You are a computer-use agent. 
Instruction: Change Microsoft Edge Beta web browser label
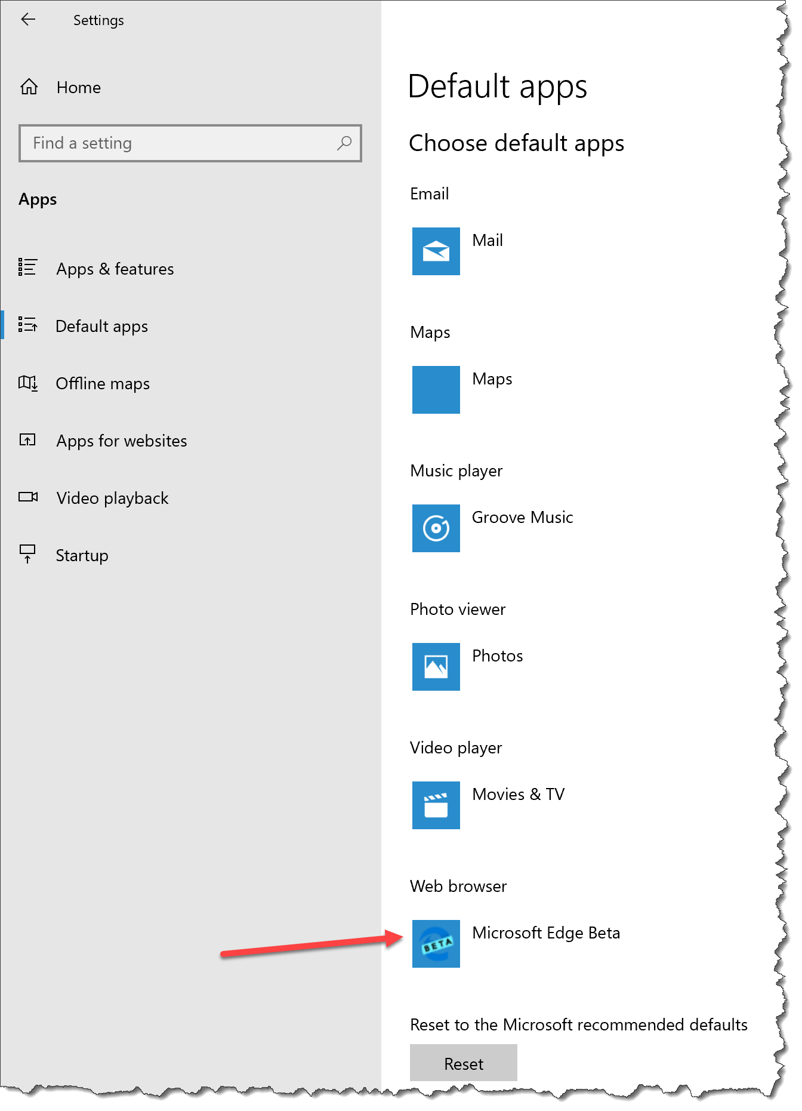coord(546,933)
